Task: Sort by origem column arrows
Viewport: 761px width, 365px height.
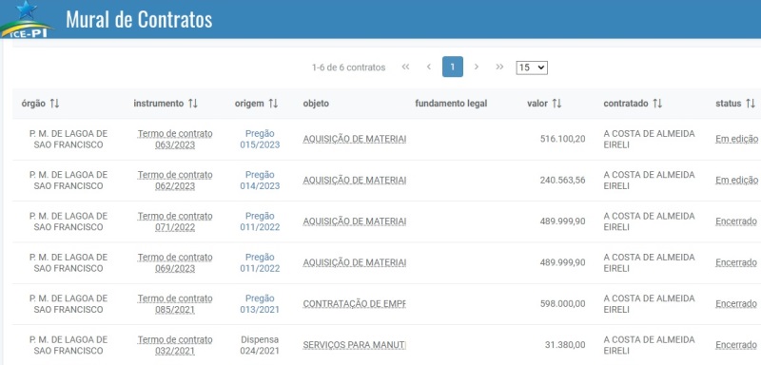Action: (273, 104)
